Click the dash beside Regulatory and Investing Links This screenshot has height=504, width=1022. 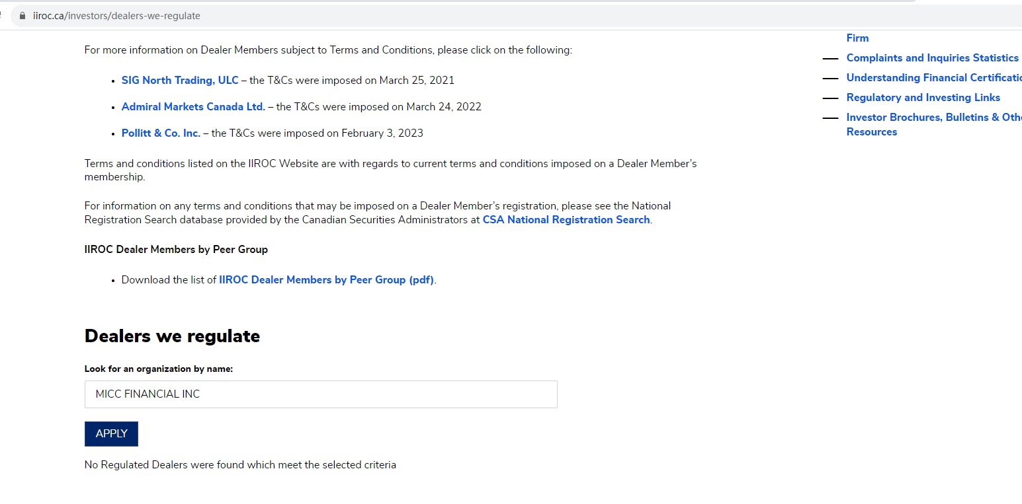[x=830, y=98]
